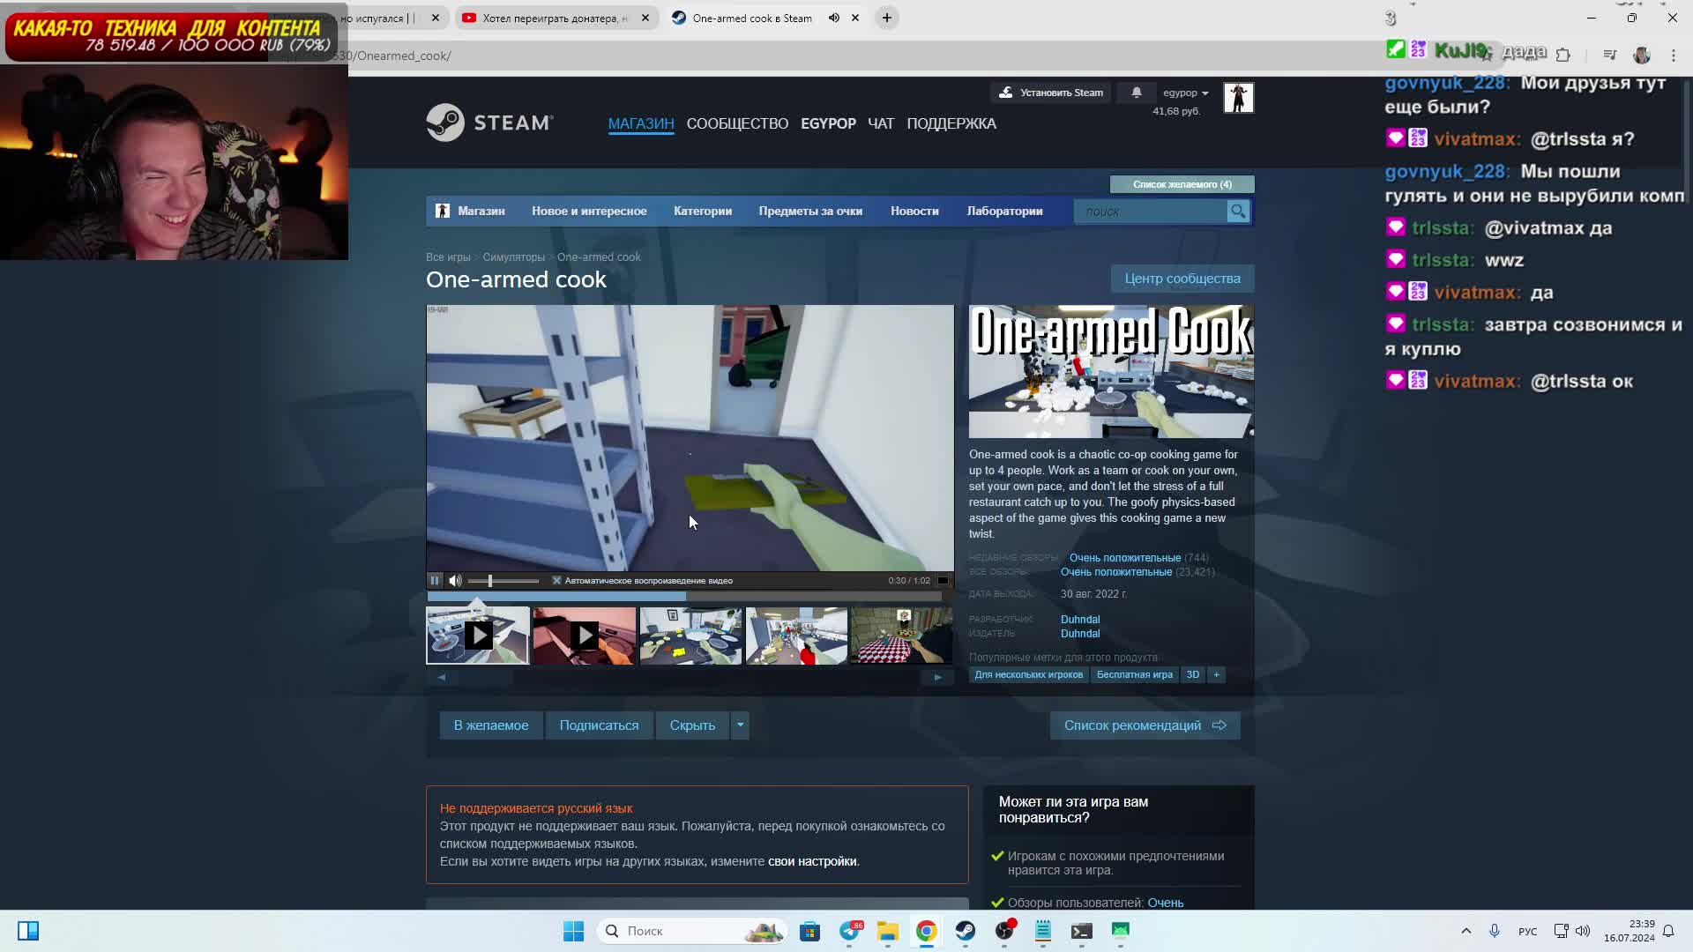Open the ЧАТ menu item
The width and height of the screenshot is (1693, 952).
[881, 123]
